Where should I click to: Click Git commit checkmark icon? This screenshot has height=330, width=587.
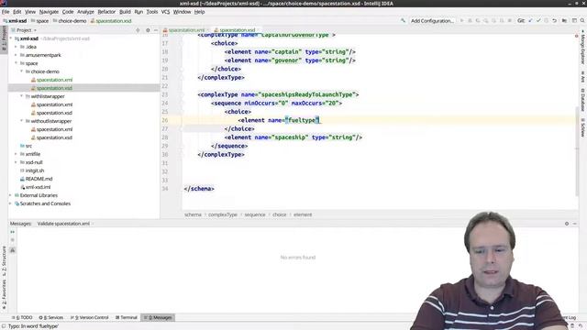[538, 20]
